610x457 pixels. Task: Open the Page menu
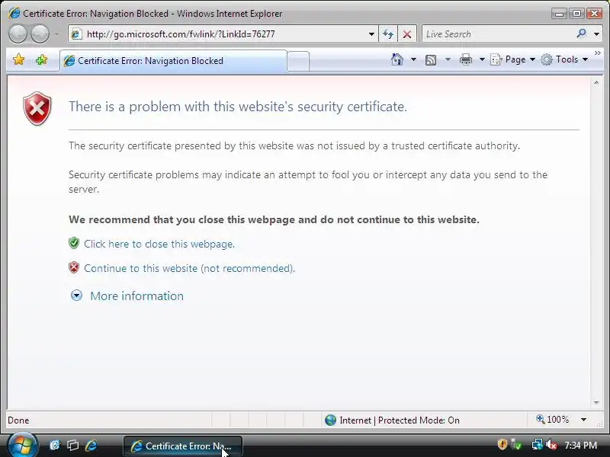(512, 59)
